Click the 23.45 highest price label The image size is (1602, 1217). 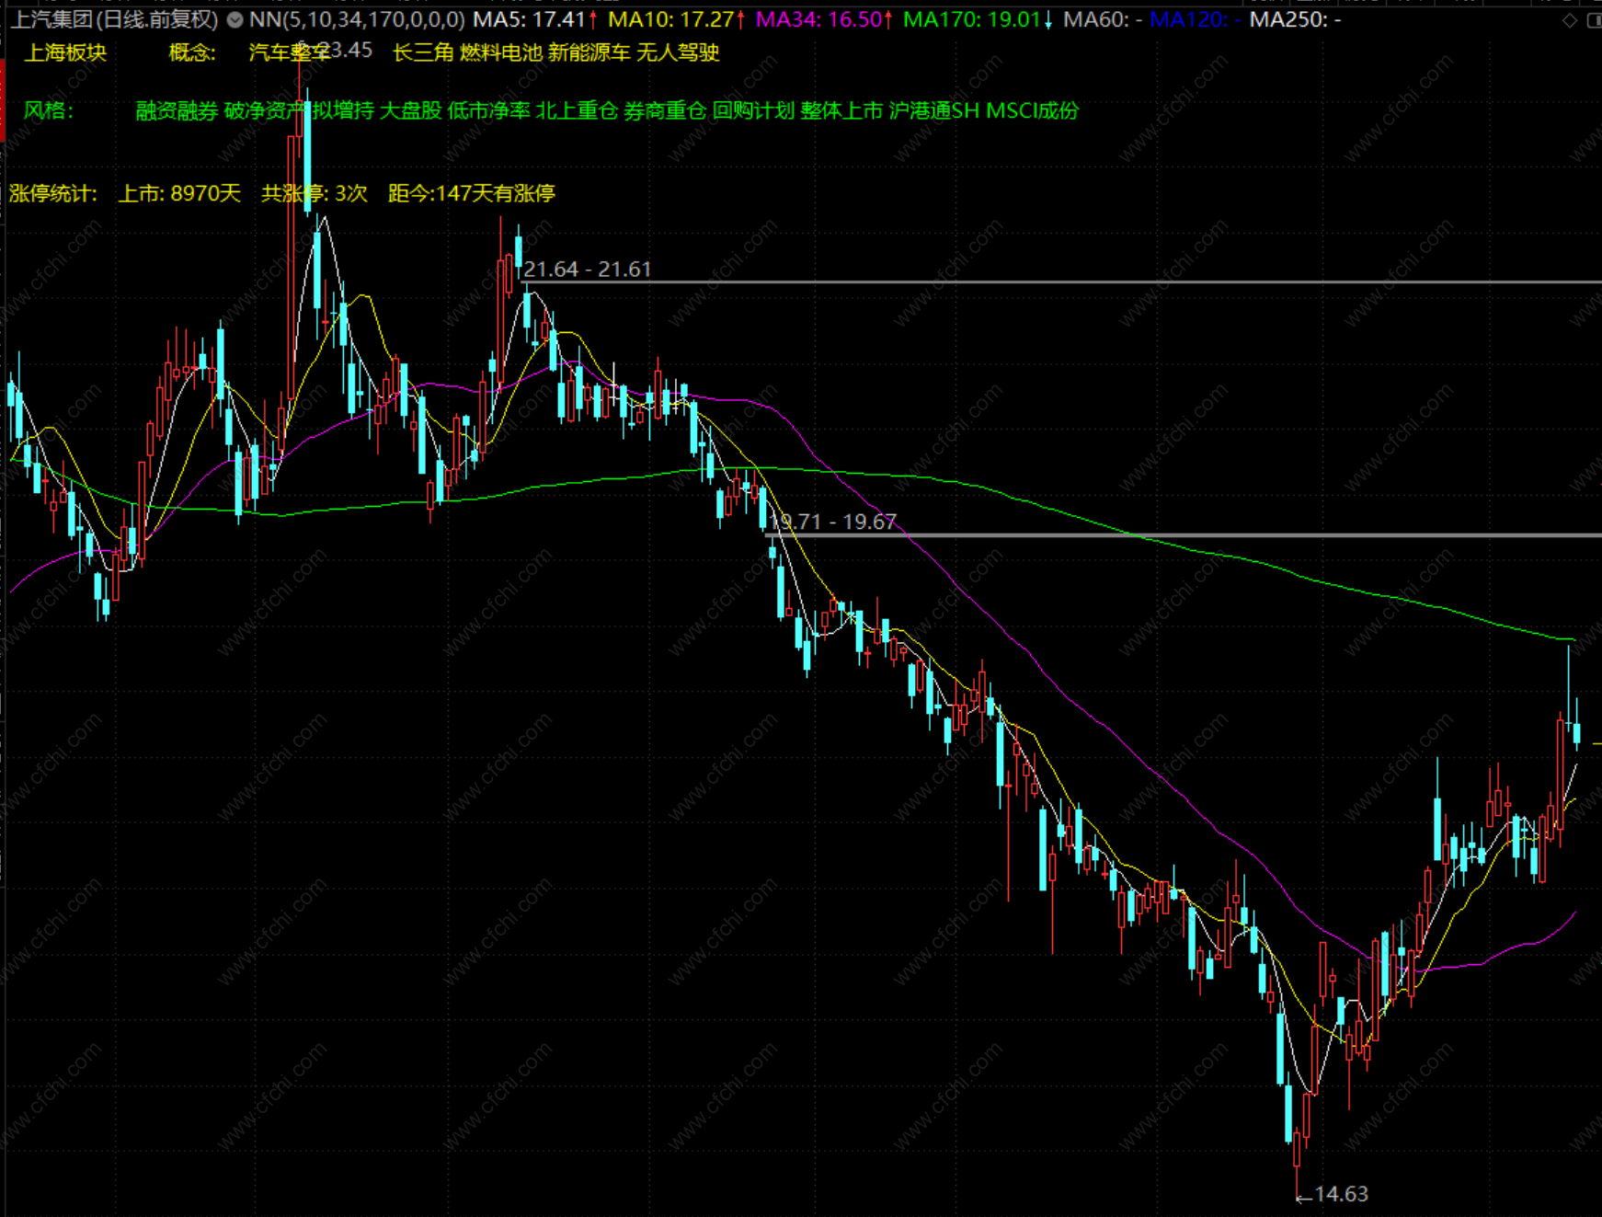(346, 51)
